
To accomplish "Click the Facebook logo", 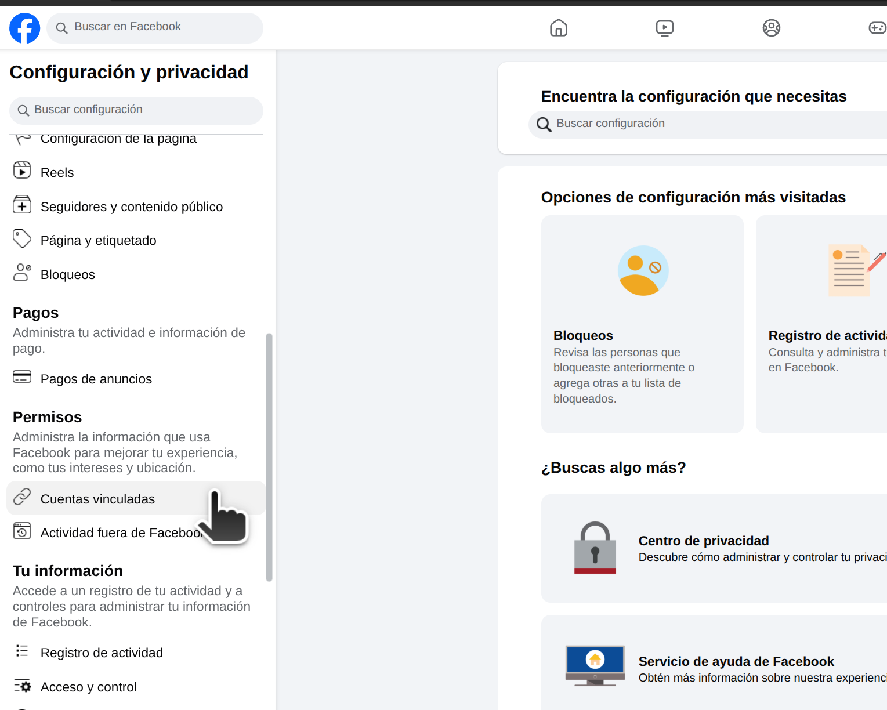I will [25, 28].
